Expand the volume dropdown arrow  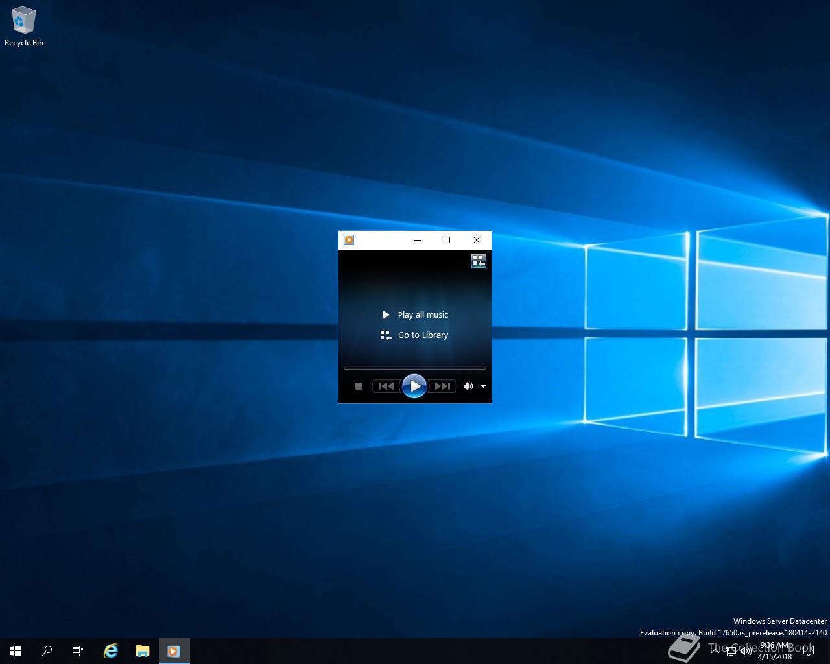click(483, 386)
